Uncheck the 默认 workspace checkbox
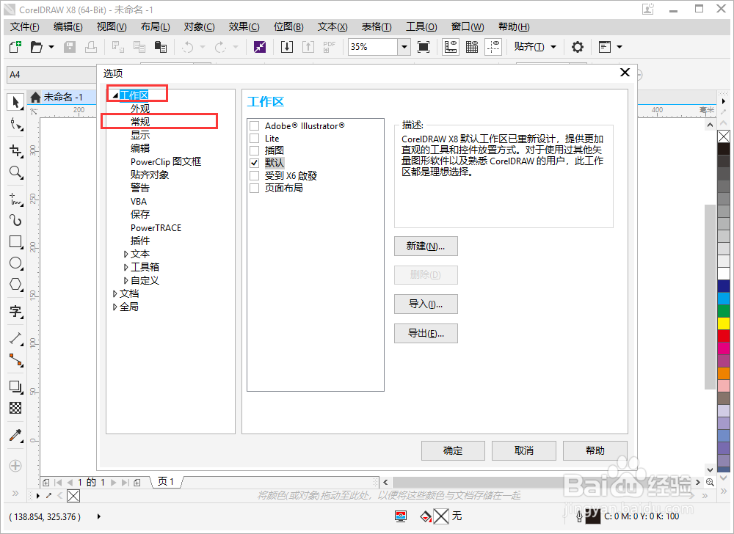734x534 pixels. (255, 163)
